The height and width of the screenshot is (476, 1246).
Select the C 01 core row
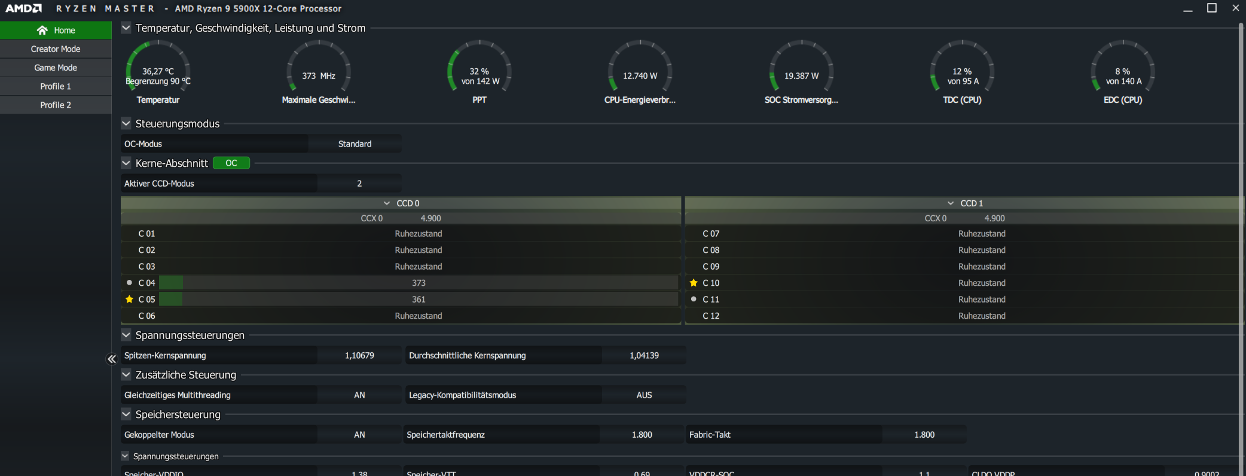pos(401,234)
